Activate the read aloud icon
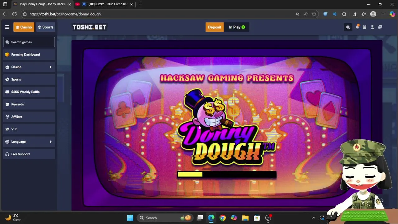This screenshot has width=398, height=224. [306, 14]
